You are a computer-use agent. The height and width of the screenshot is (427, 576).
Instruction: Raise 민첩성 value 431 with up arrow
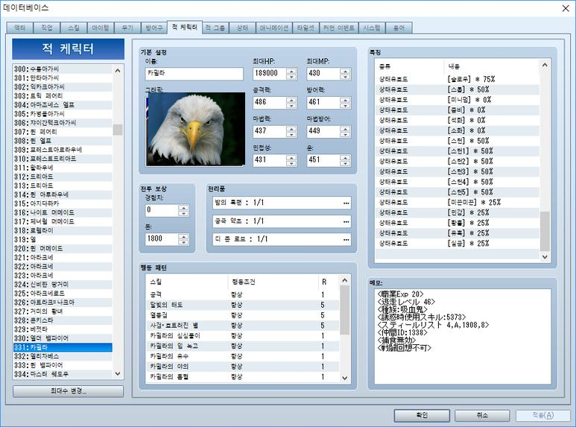point(291,157)
